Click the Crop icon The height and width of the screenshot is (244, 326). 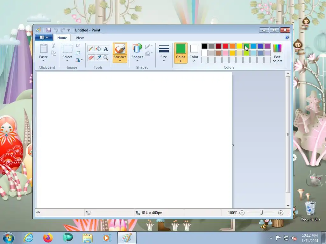pyautogui.click(x=78, y=46)
